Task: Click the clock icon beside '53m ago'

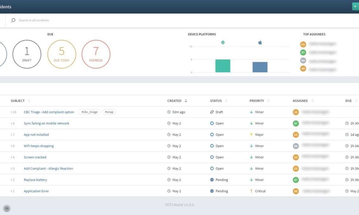Action: tap(169, 112)
